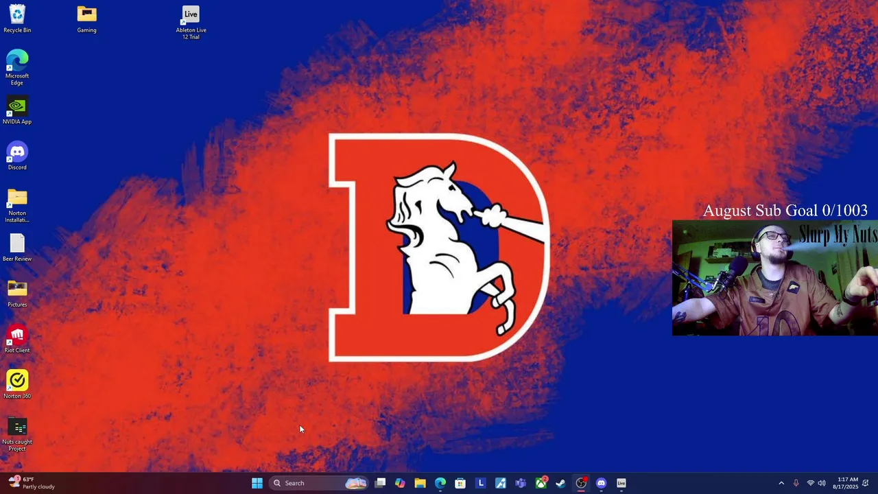Open Microsoft Teams from the taskbar
Screen dimensions: 878x494
point(521,483)
